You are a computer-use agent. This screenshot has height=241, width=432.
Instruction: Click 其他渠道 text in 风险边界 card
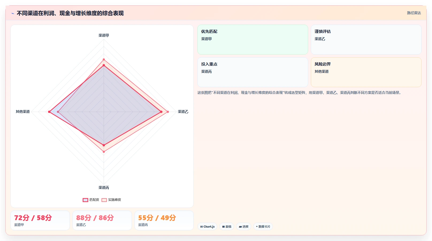click(322, 71)
